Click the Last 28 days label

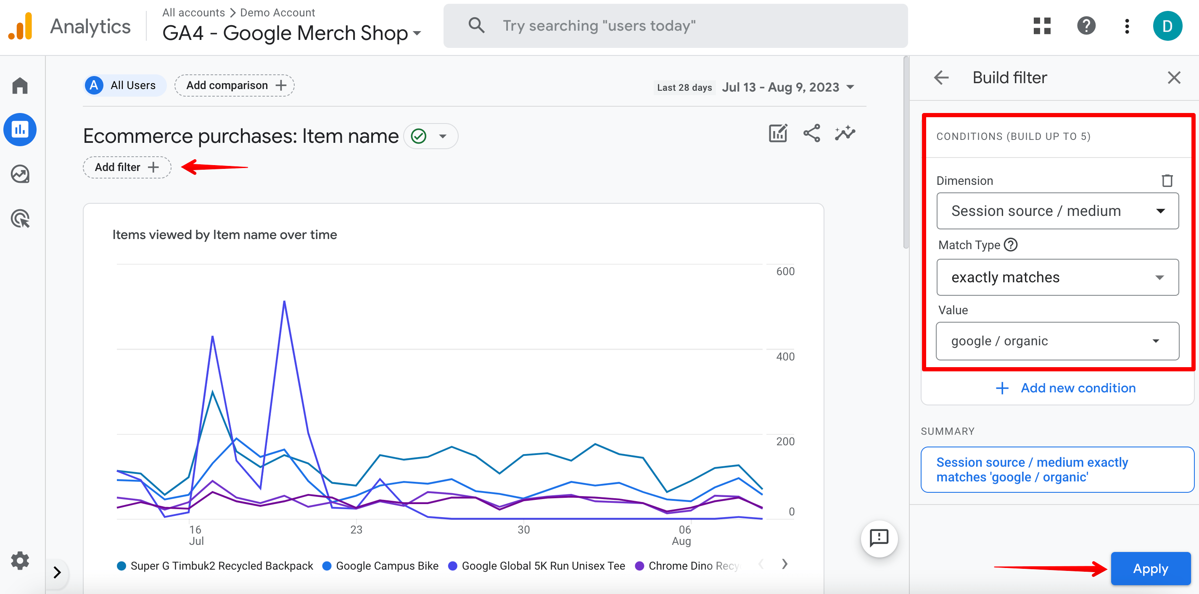(684, 87)
